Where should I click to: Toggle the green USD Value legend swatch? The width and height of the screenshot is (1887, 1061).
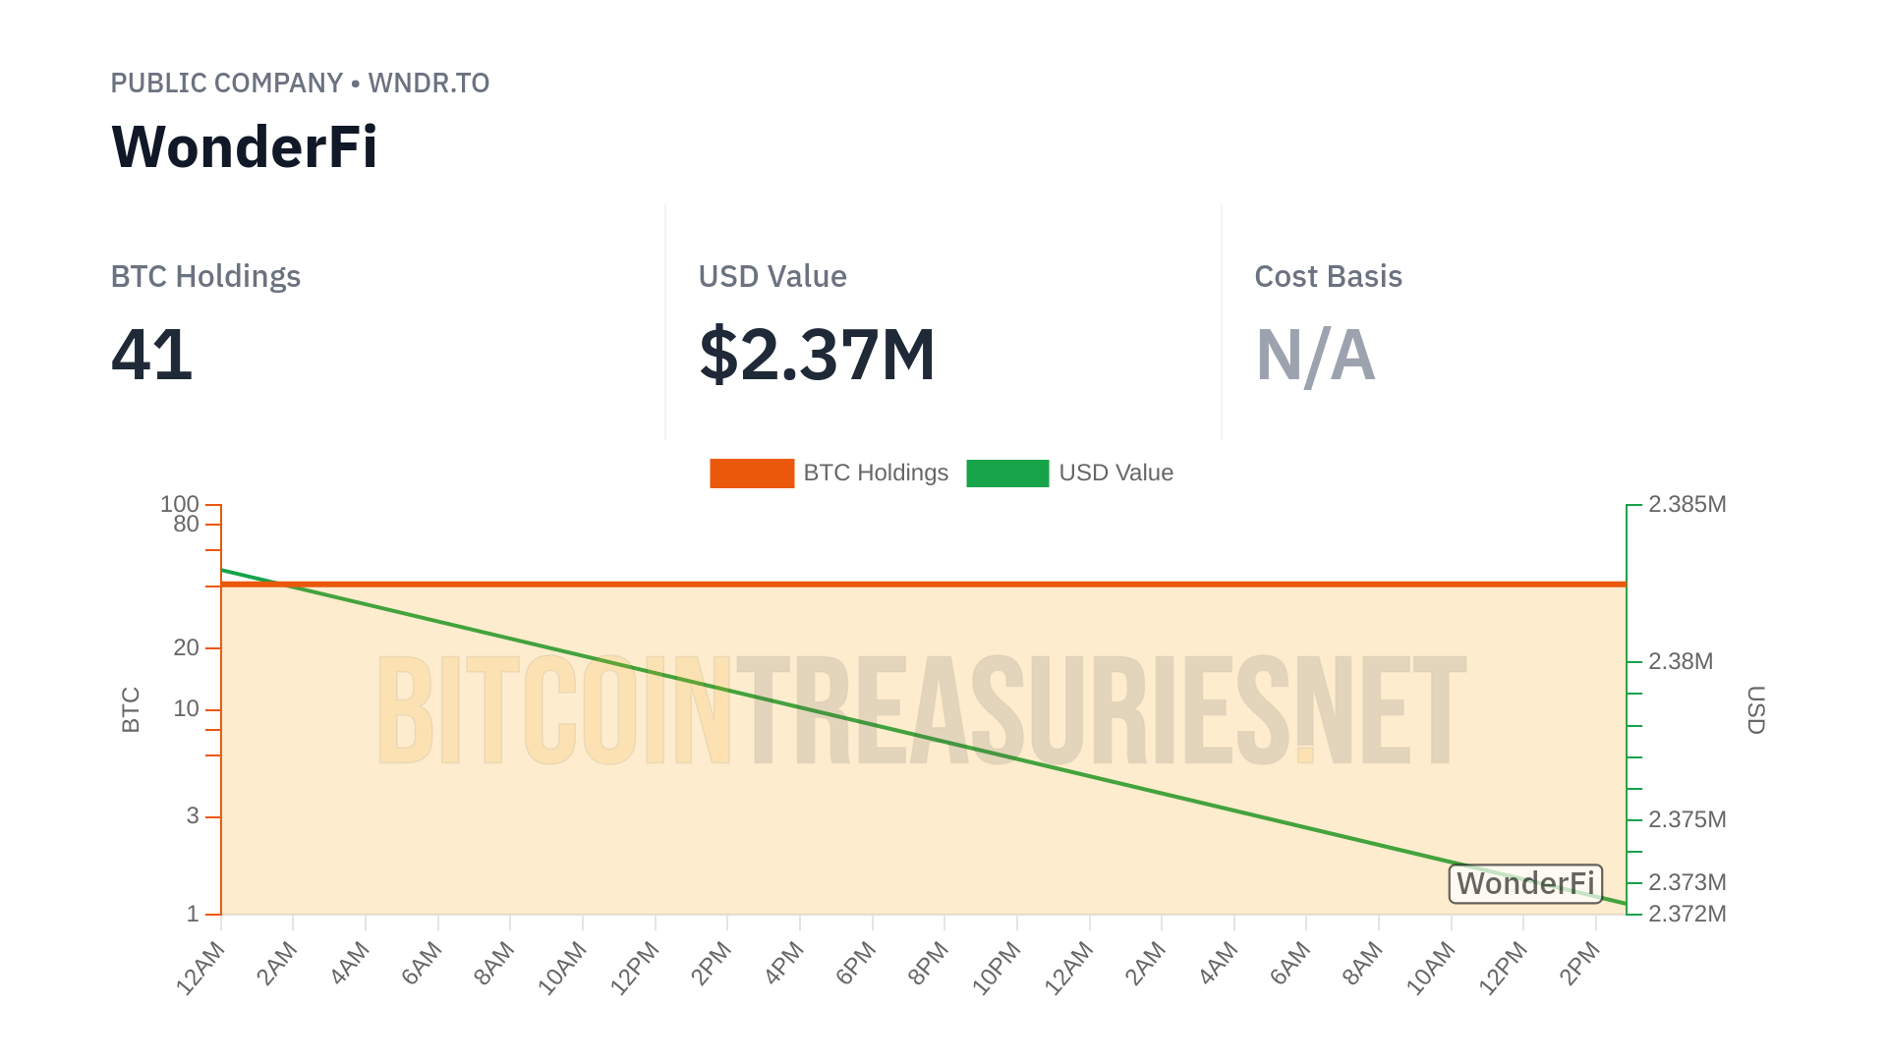(1006, 473)
